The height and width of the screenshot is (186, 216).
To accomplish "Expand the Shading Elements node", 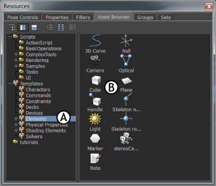I will (x=16, y=131).
